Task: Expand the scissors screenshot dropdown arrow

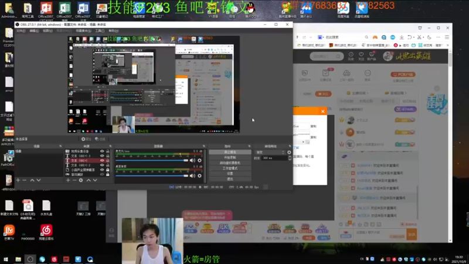Action: tap(423, 37)
